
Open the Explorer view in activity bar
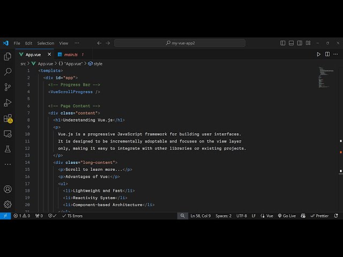[x=8, y=56]
